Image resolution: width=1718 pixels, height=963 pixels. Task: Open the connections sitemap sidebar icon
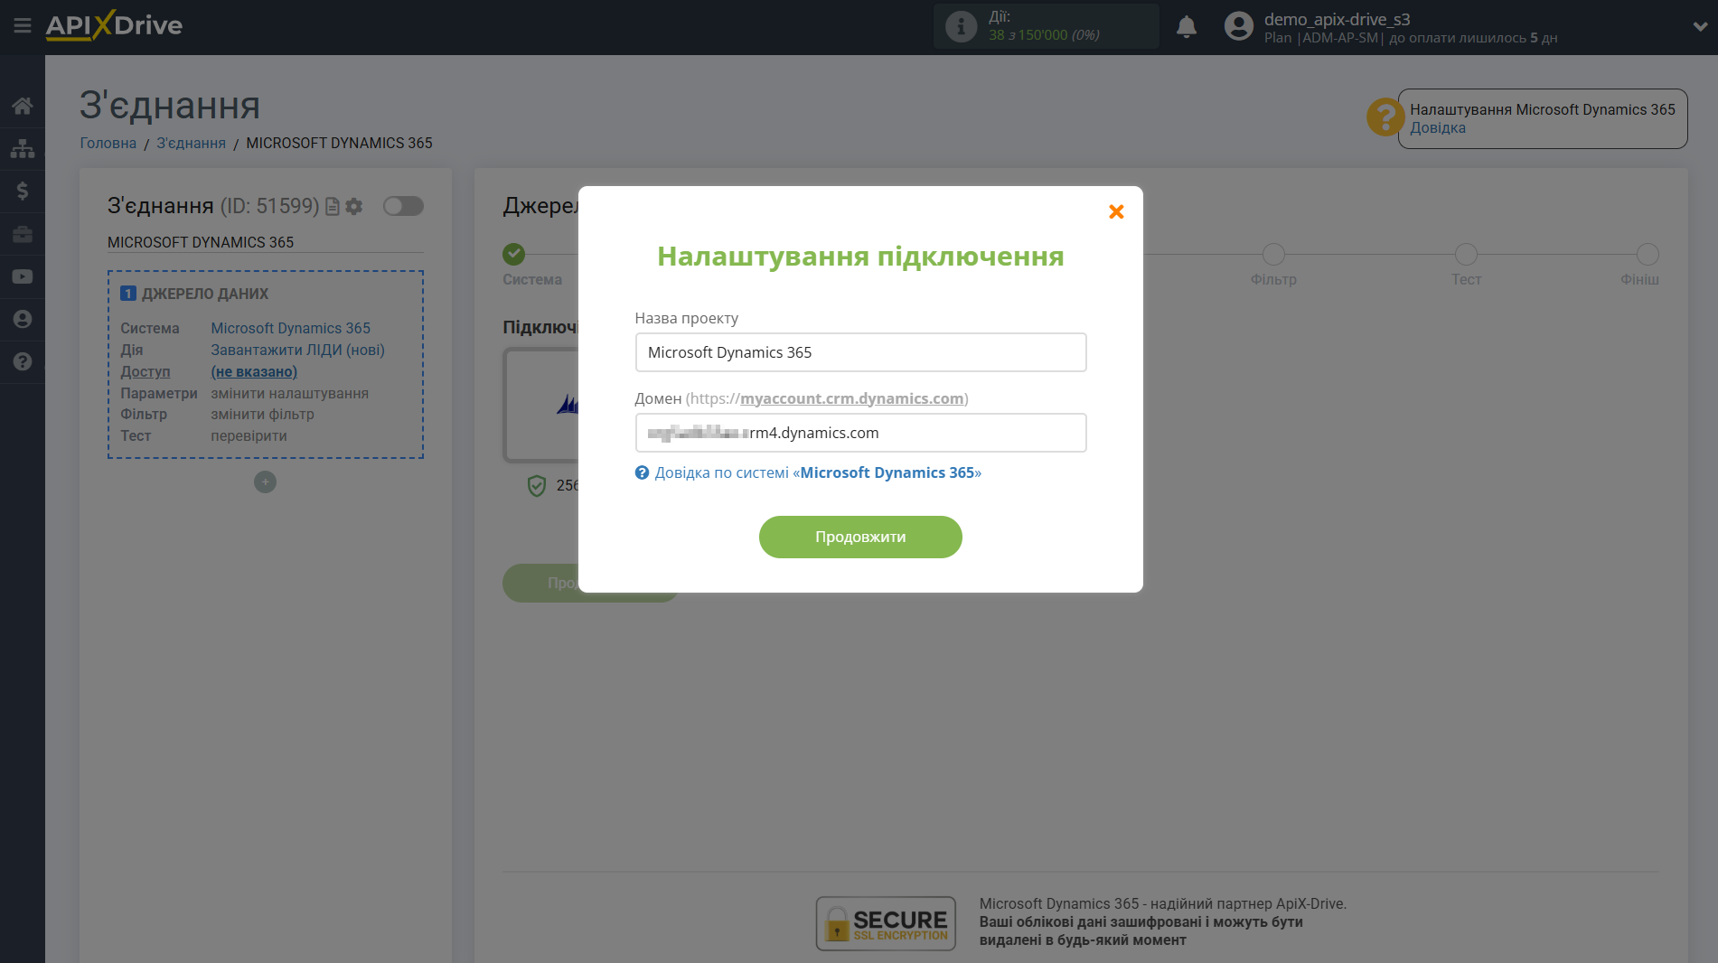[x=23, y=148]
